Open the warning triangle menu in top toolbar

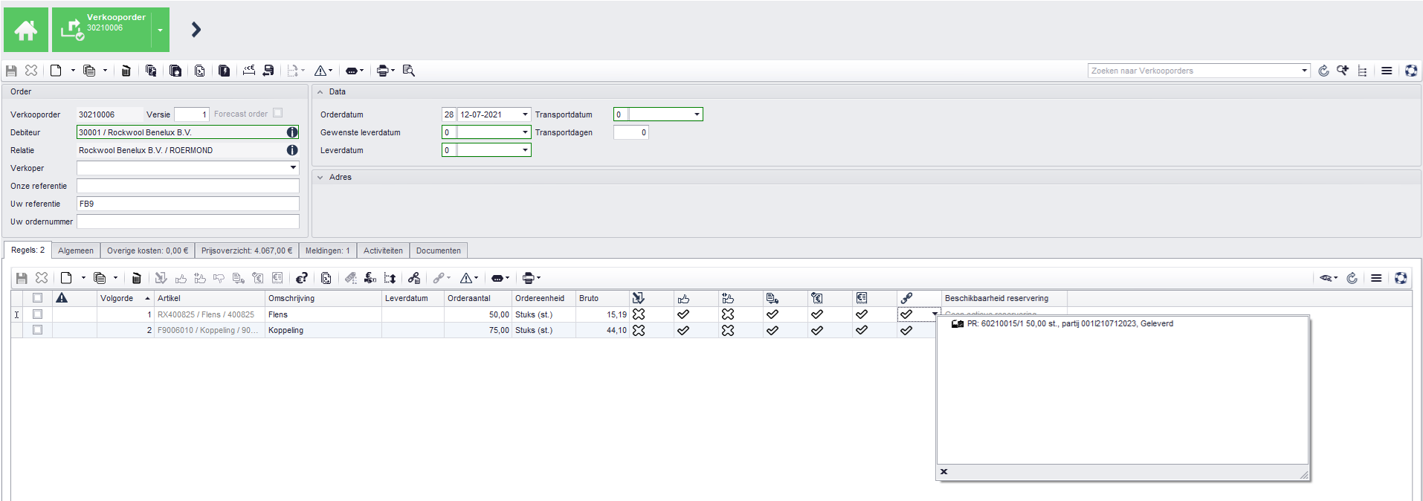323,71
